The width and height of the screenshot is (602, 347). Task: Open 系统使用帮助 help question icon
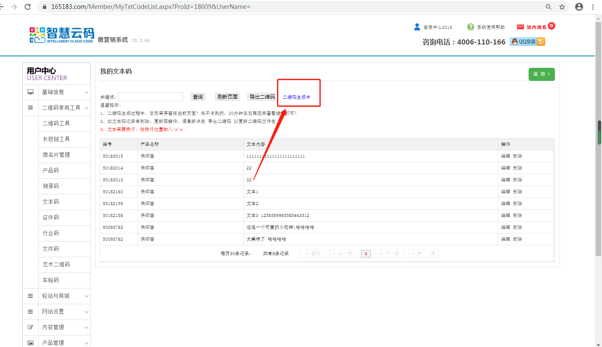[470, 27]
